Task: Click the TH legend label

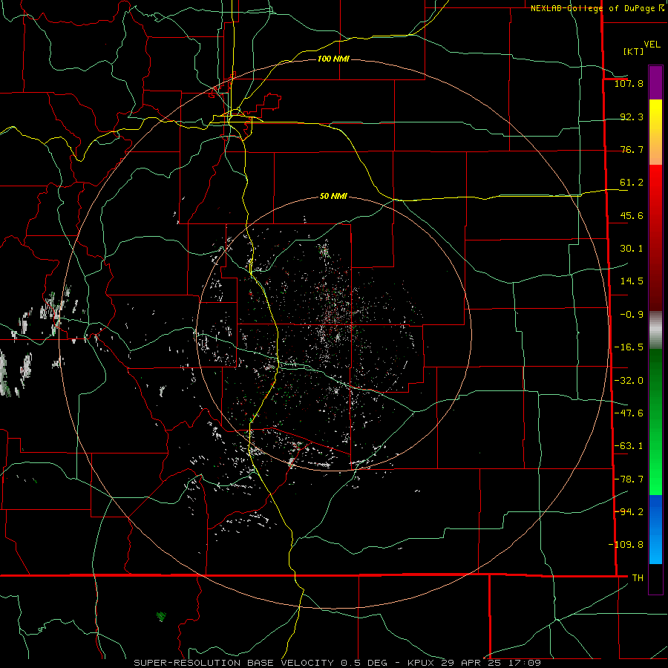Action: point(638,577)
